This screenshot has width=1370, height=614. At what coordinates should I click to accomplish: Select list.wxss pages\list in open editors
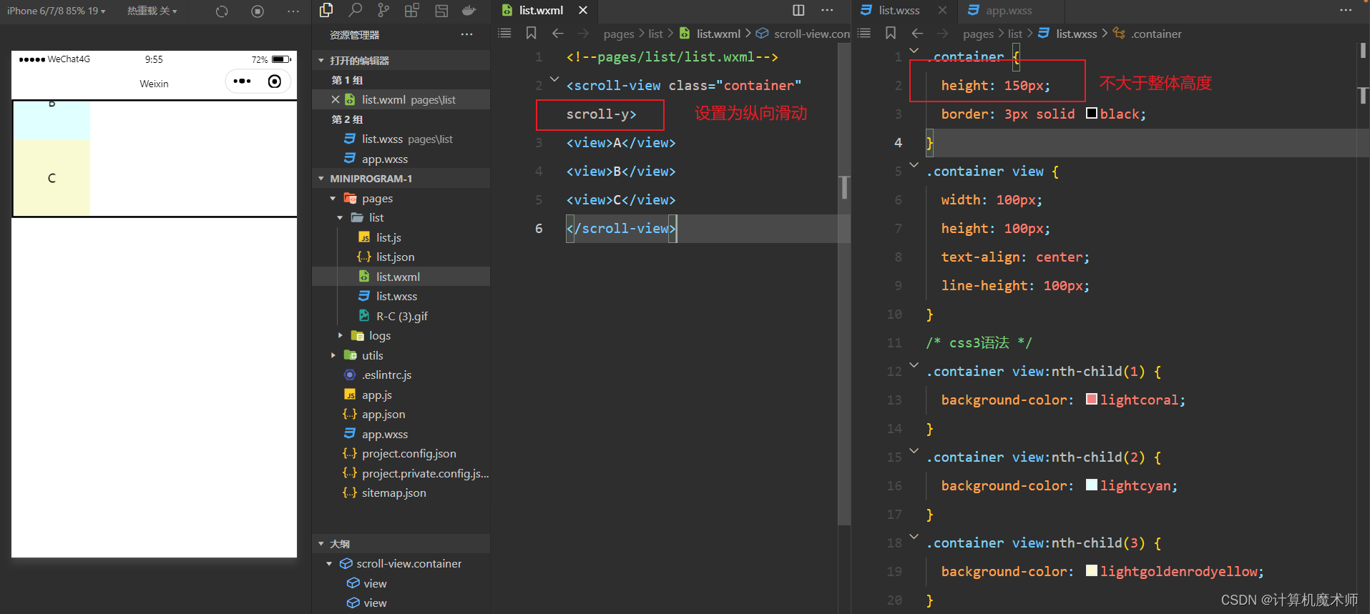pos(401,139)
